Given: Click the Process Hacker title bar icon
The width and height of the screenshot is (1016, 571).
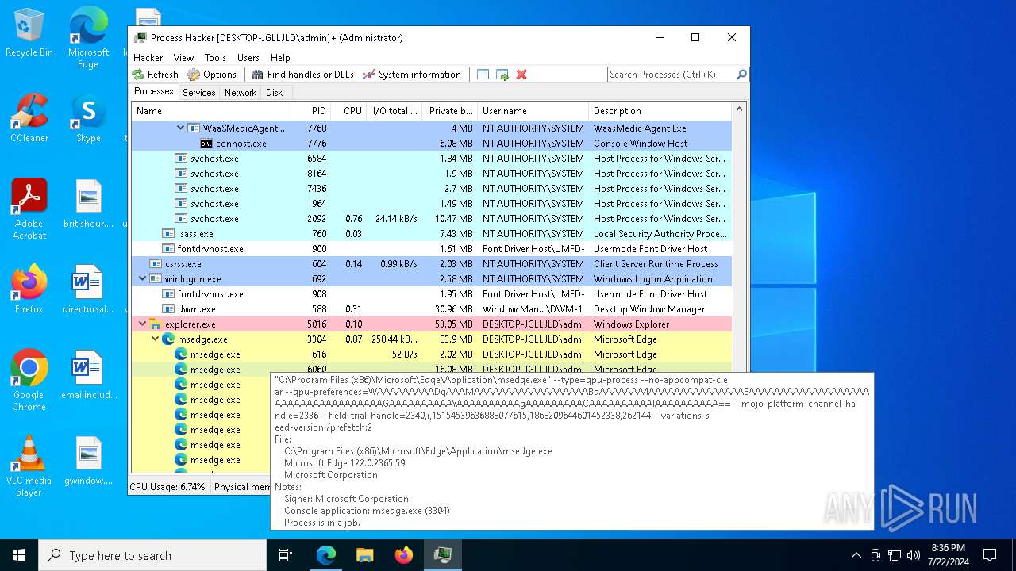Looking at the screenshot, I should (140, 37).
